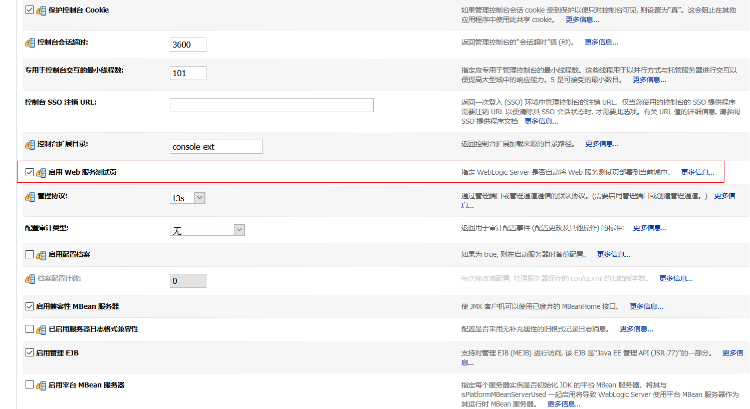The height and width of the screenshot is (409, 750).
Task: Click the icon beside 控制台扩展目录 label
Action: coord(30,145)
